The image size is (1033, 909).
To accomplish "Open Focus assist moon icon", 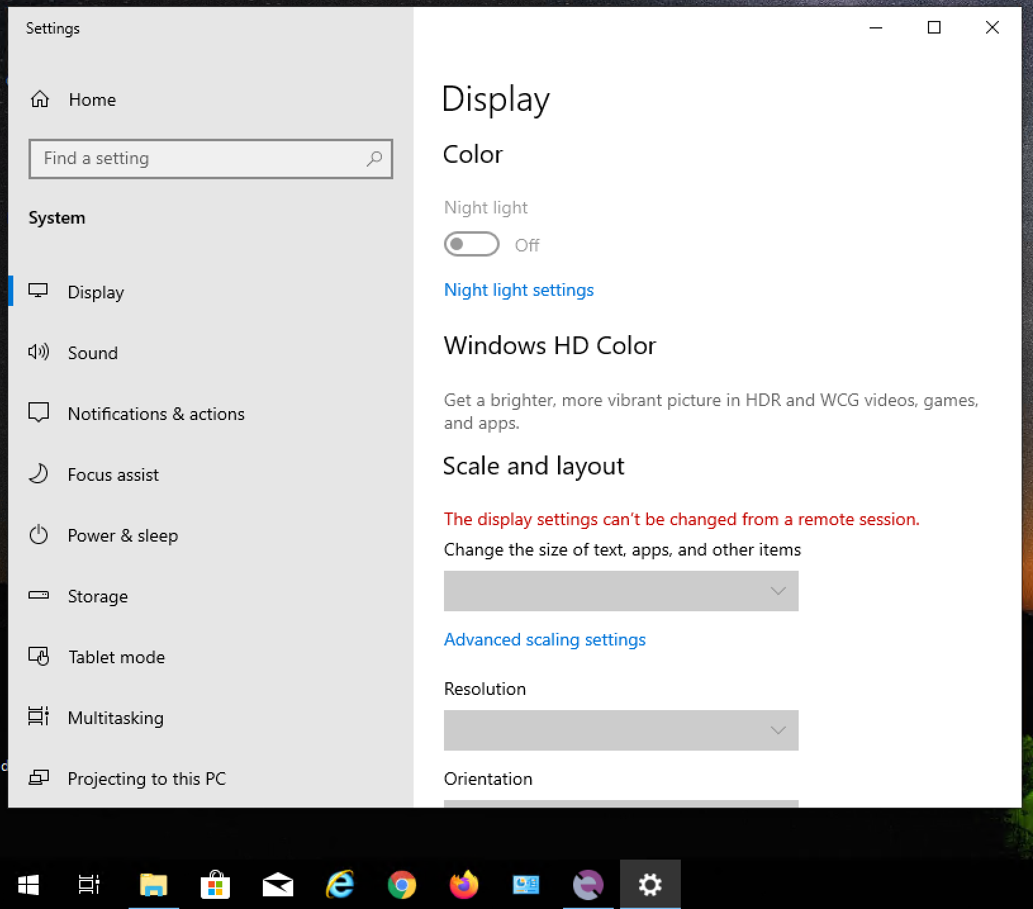I will pos(39,474).
